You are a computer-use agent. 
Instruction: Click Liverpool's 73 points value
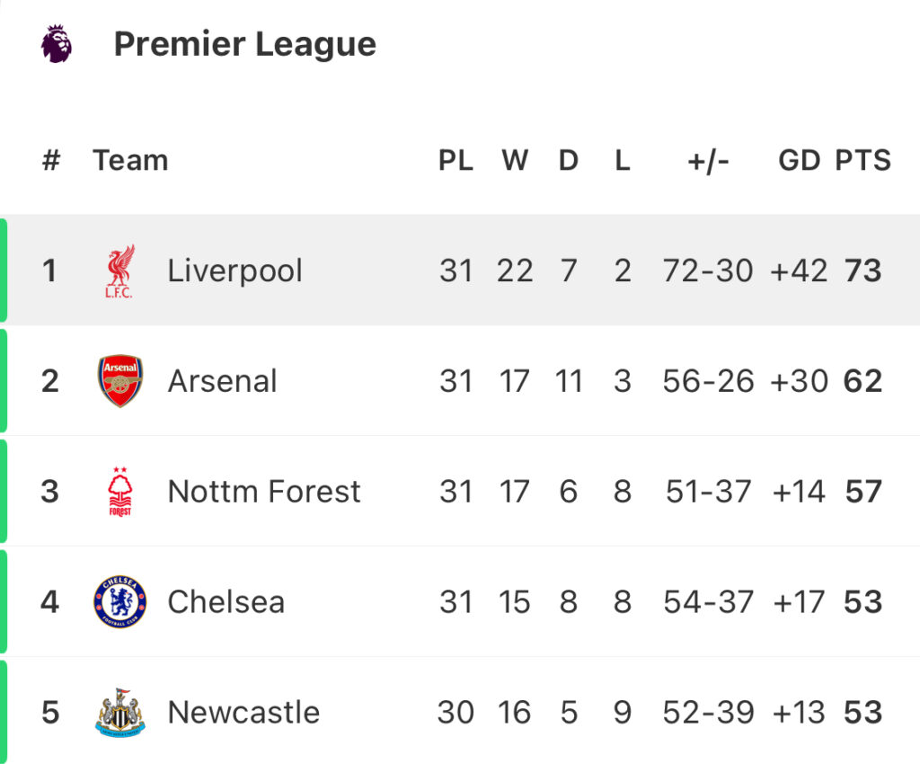point(862,271)
